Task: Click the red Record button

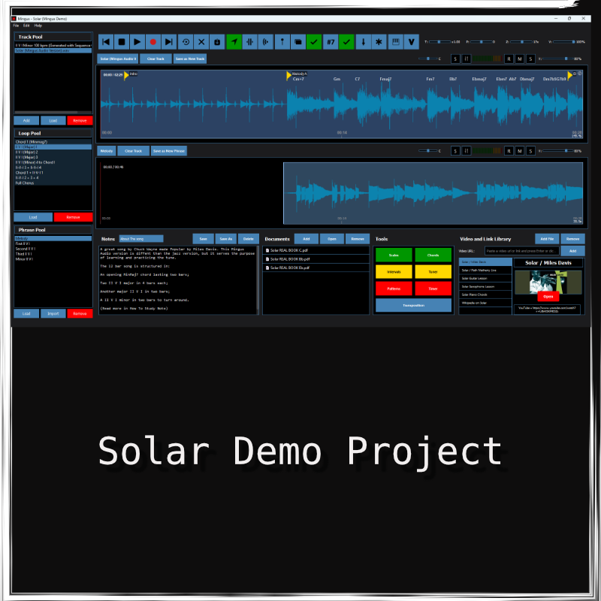Action: click(153, 42)
